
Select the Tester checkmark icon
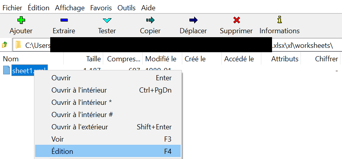click(107, 21)
